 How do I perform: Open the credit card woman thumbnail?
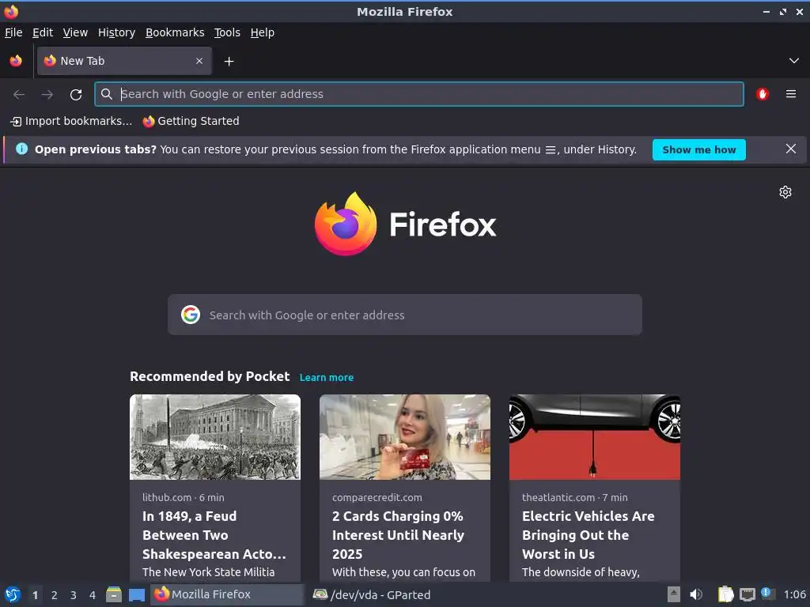(404, 437)
